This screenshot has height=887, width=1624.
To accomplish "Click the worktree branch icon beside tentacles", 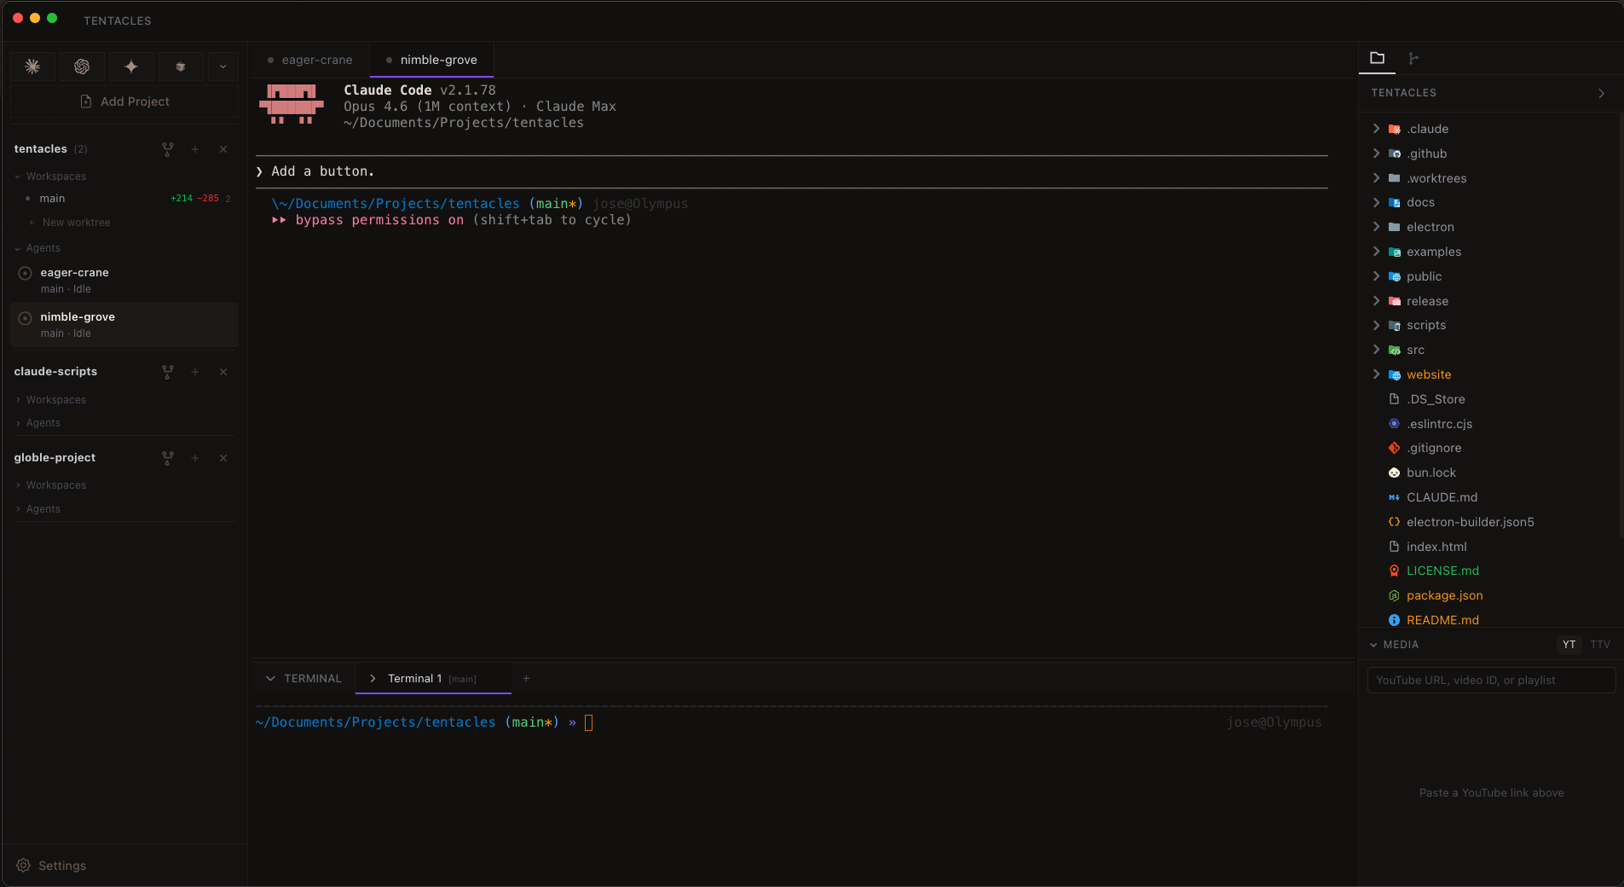I will click(x=167, y=148).
